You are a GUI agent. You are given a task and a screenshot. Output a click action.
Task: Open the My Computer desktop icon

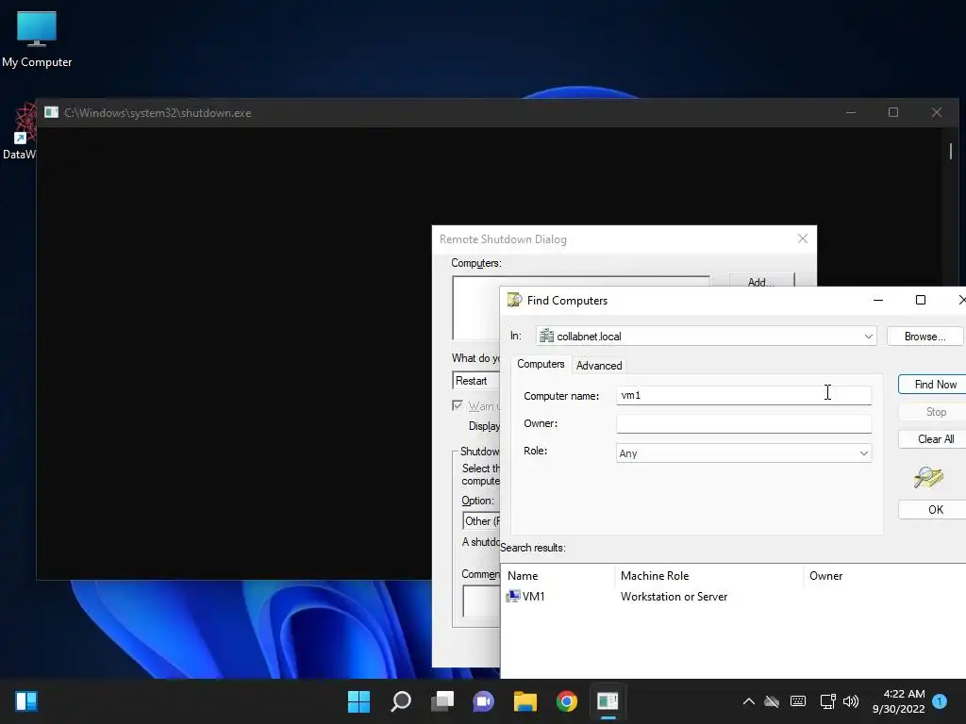click(x=37, y=39)
